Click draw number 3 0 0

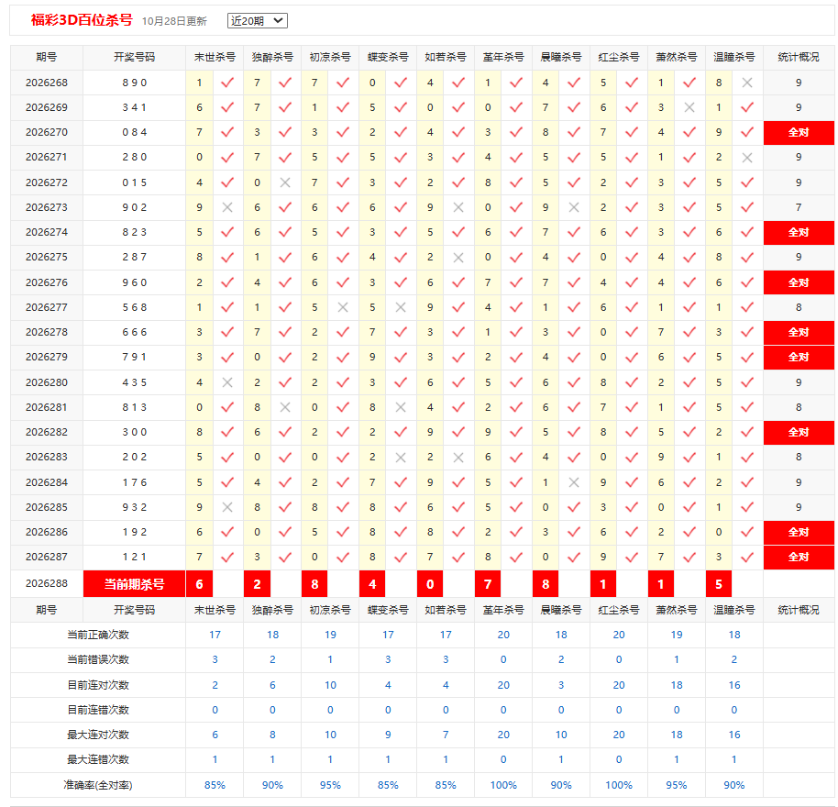tap(134, 432)
